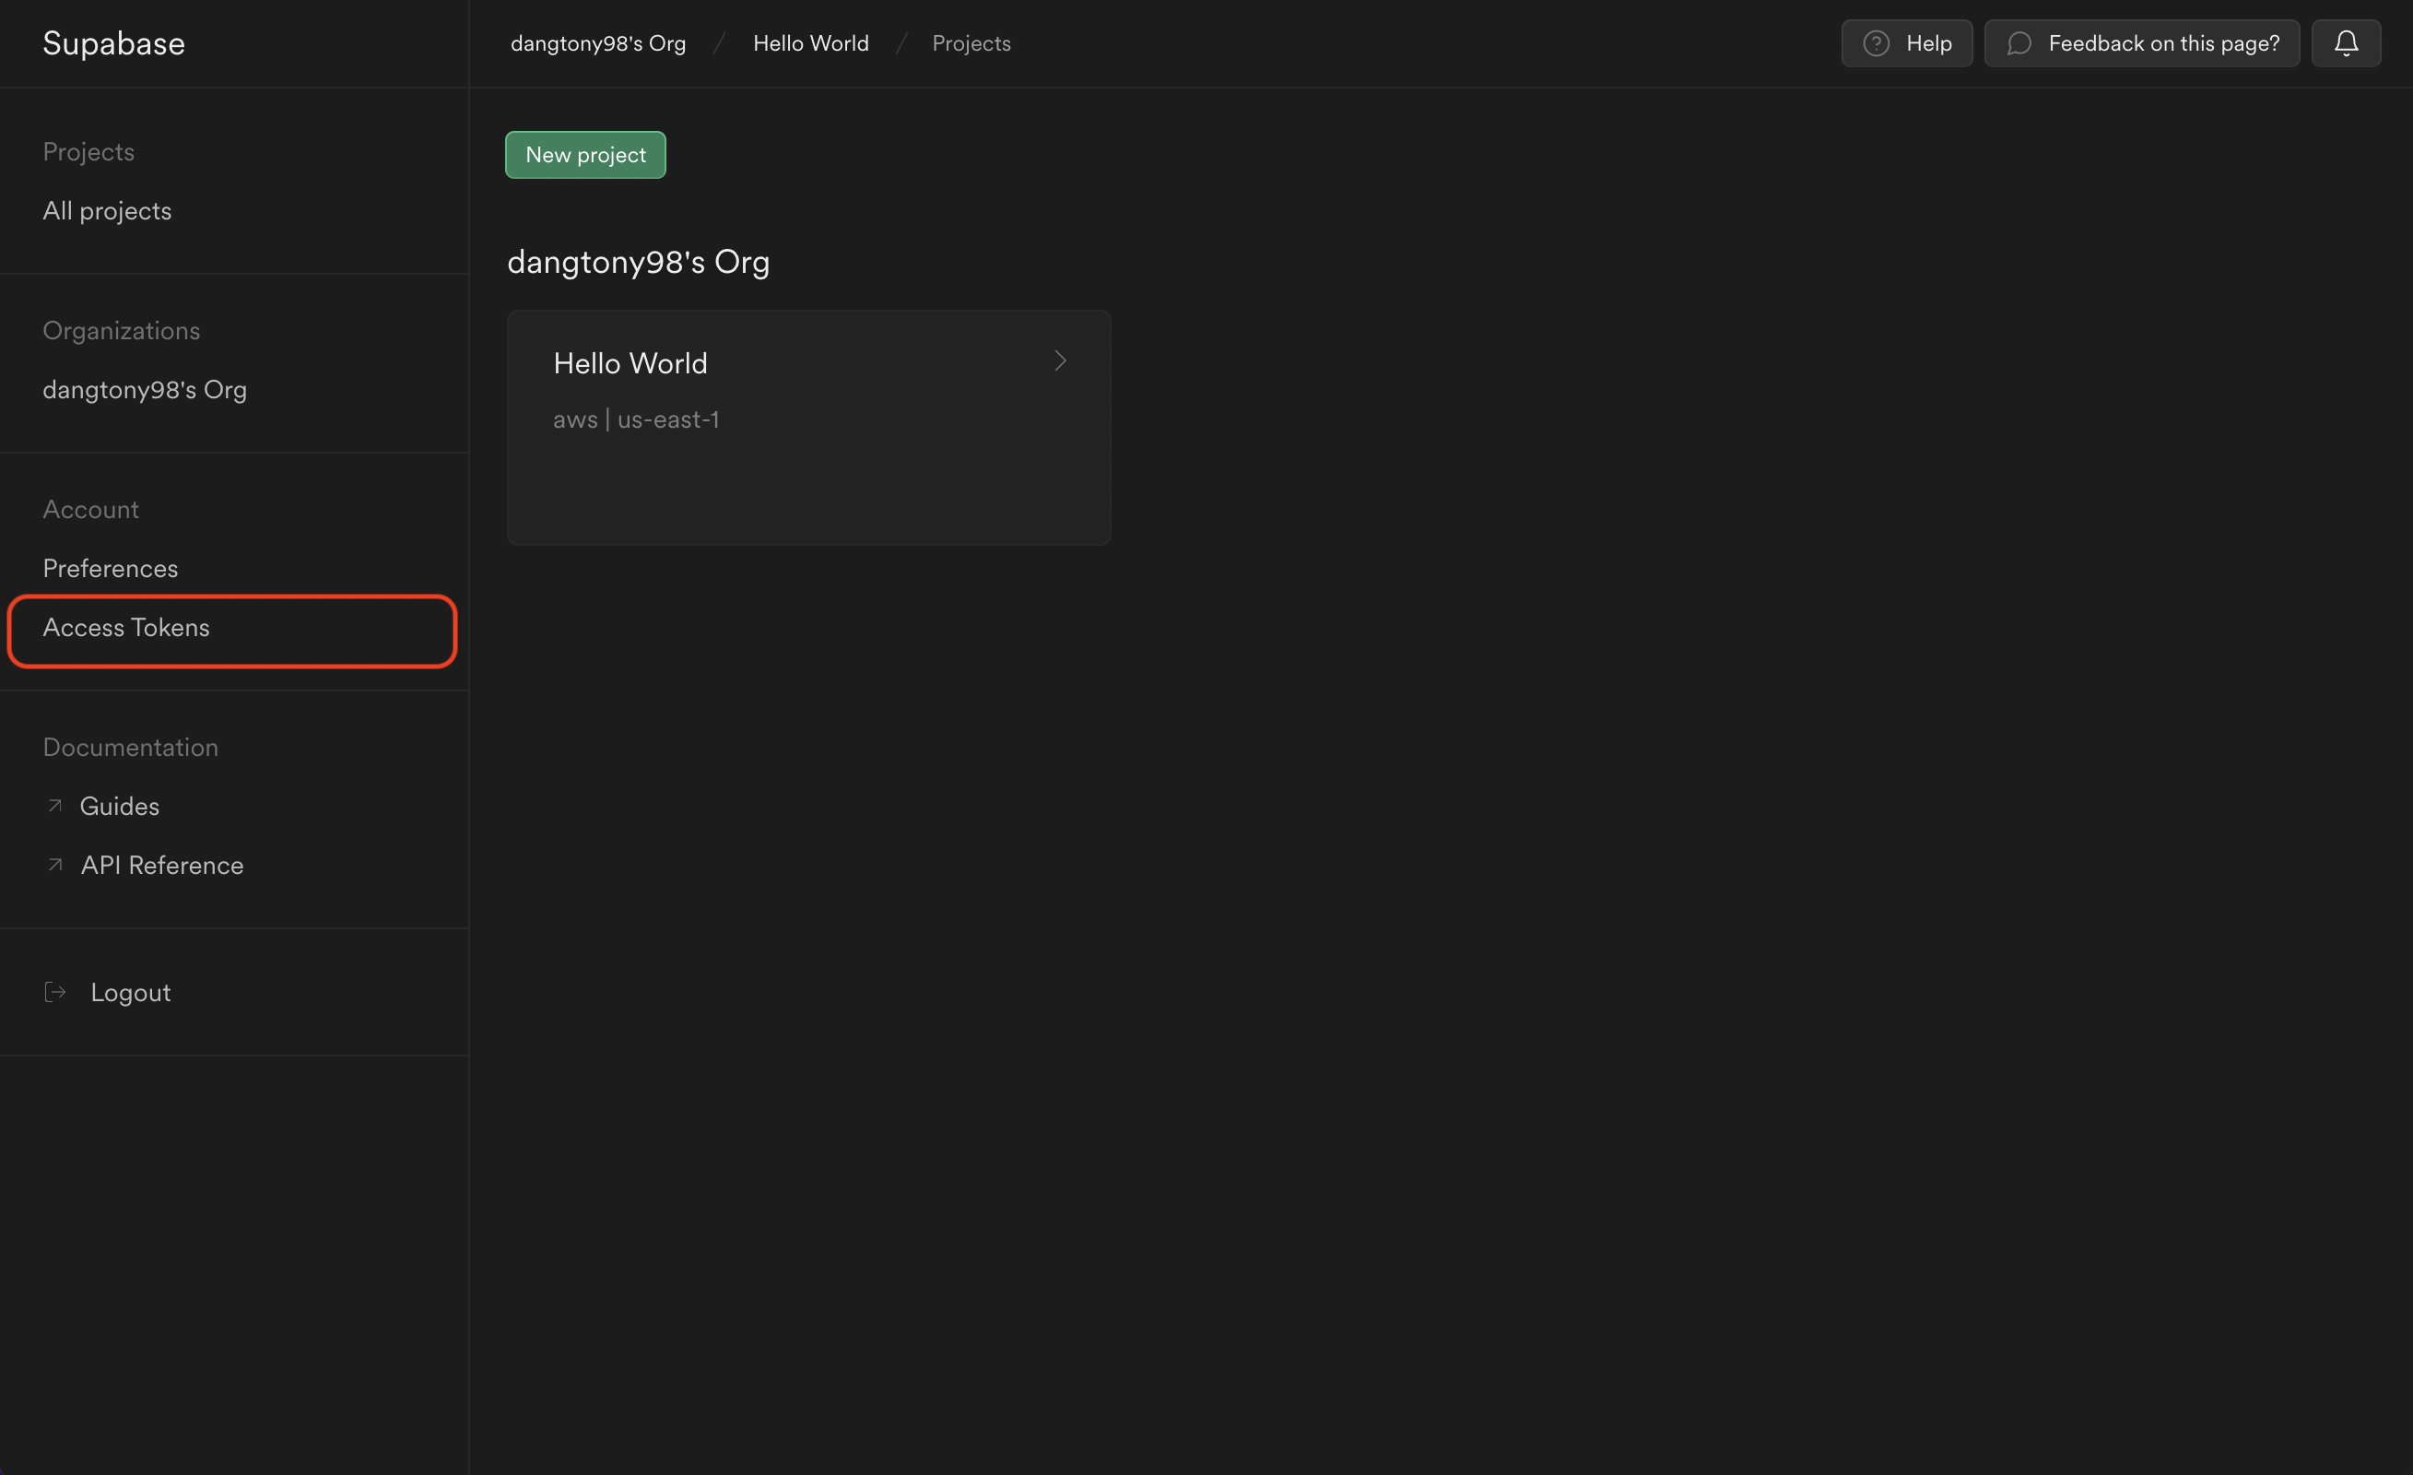Click the external link arrow beside API Reference
The height and width of the screenshot is (1475, 2413).
[55, 864]
